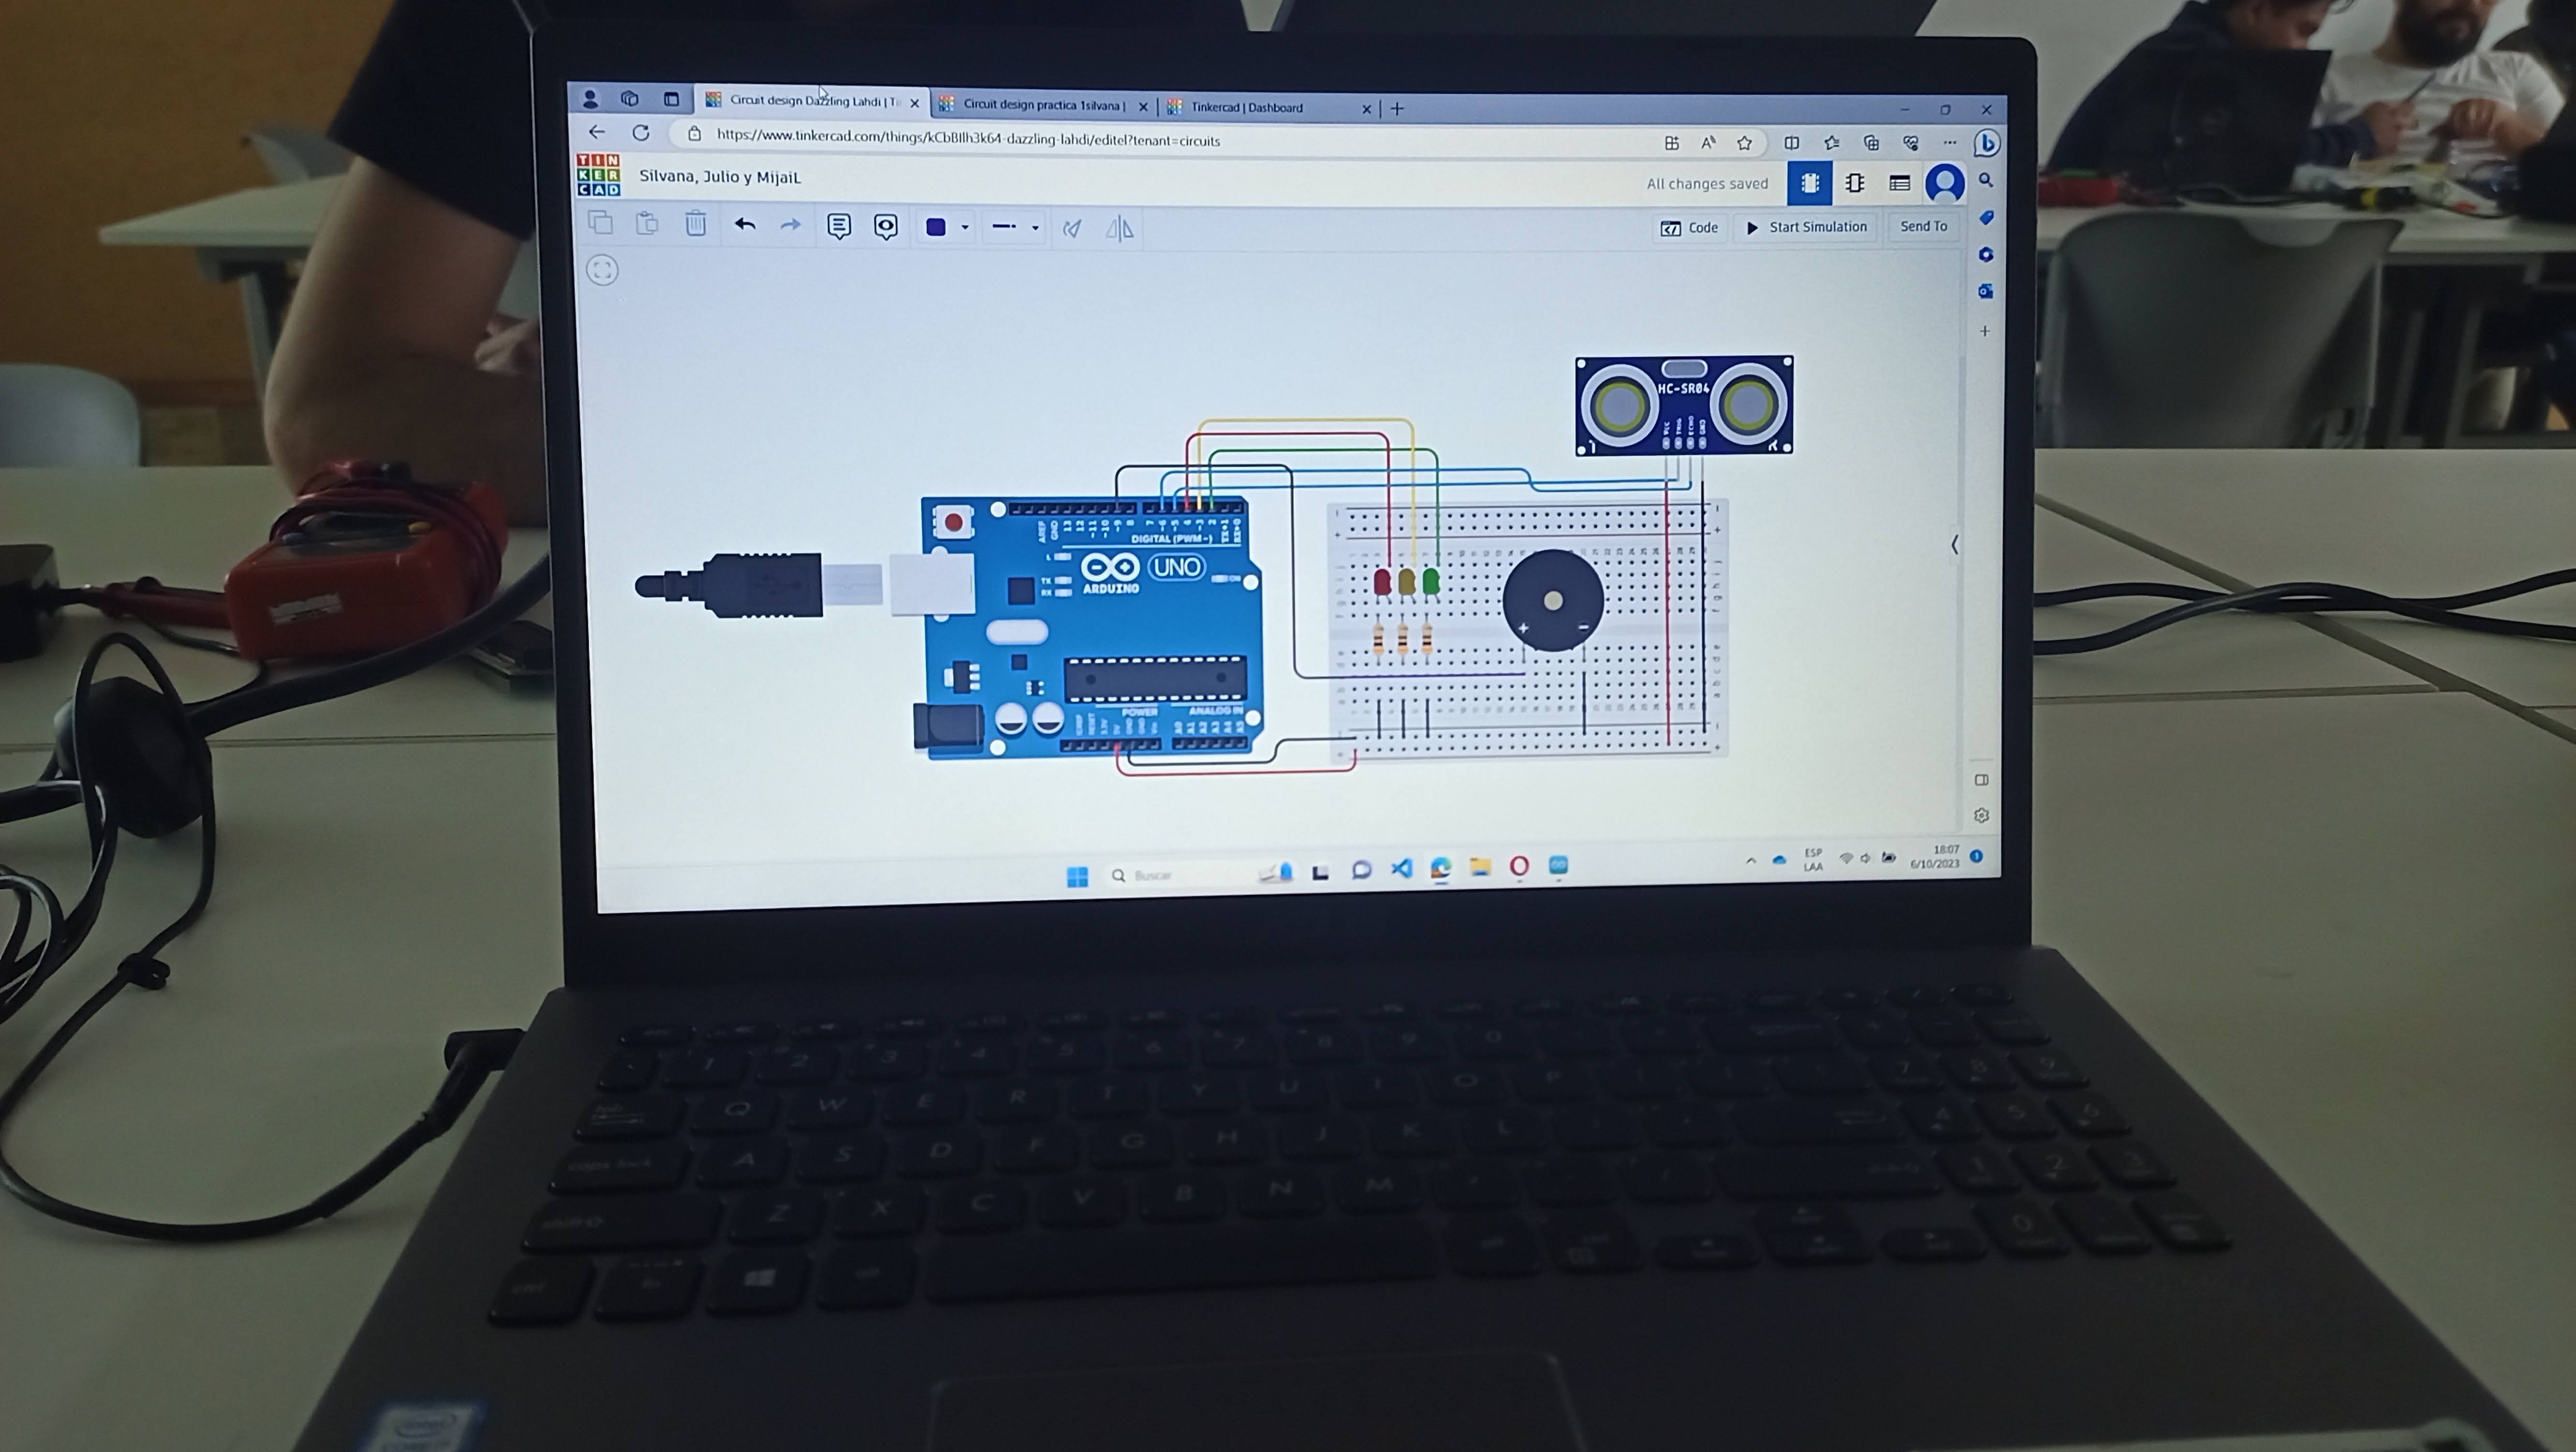Open File Explorer from taskbar
This screenshot has width=2576, height=1452.
(1480, 867)
